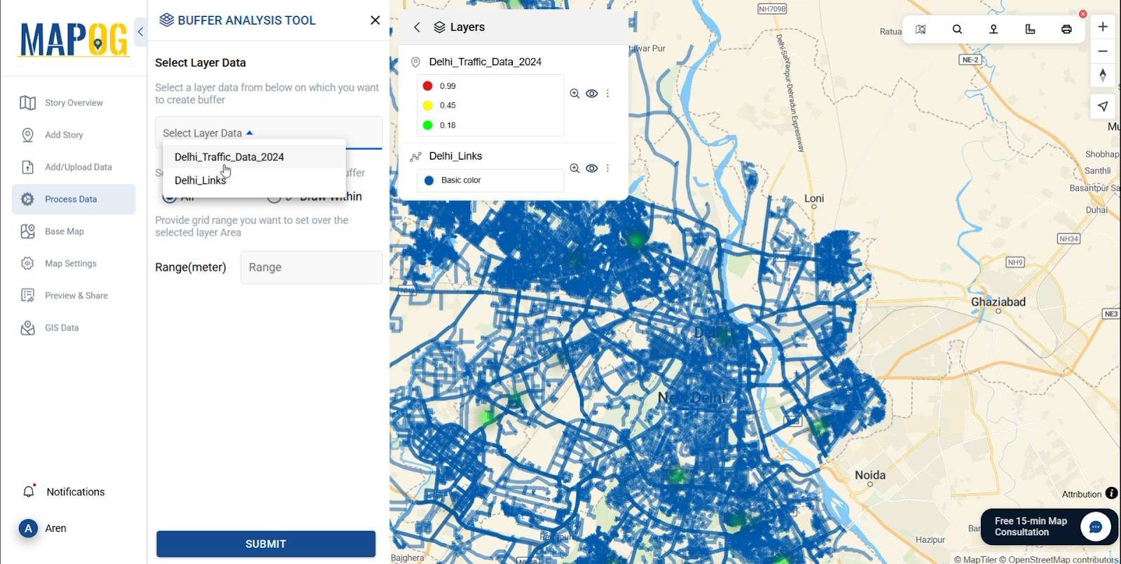
Task: Select Process Data in the sidebar
Action: 74,200
